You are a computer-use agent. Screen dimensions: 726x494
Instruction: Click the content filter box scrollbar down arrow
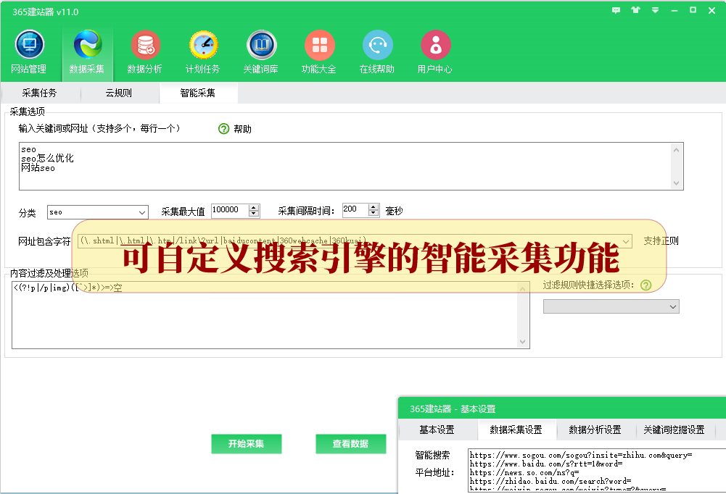(523, 342)
